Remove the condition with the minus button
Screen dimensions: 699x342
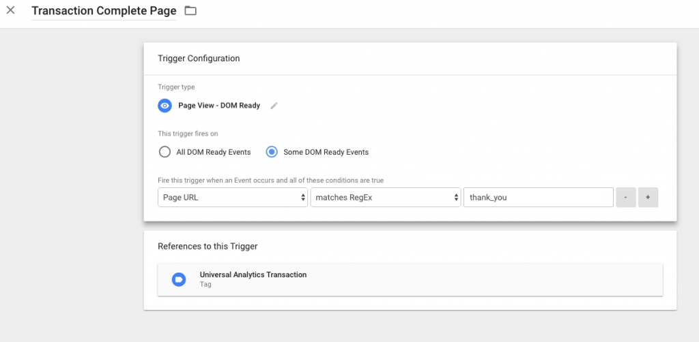(626, 198)
